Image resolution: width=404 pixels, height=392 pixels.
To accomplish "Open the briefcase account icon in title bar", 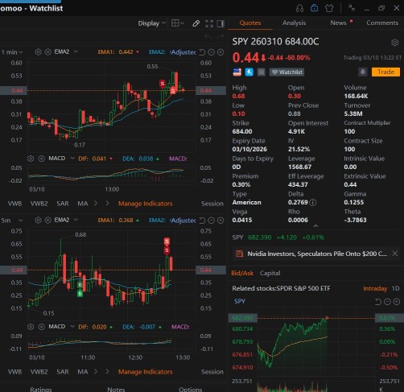I will 314,8.
